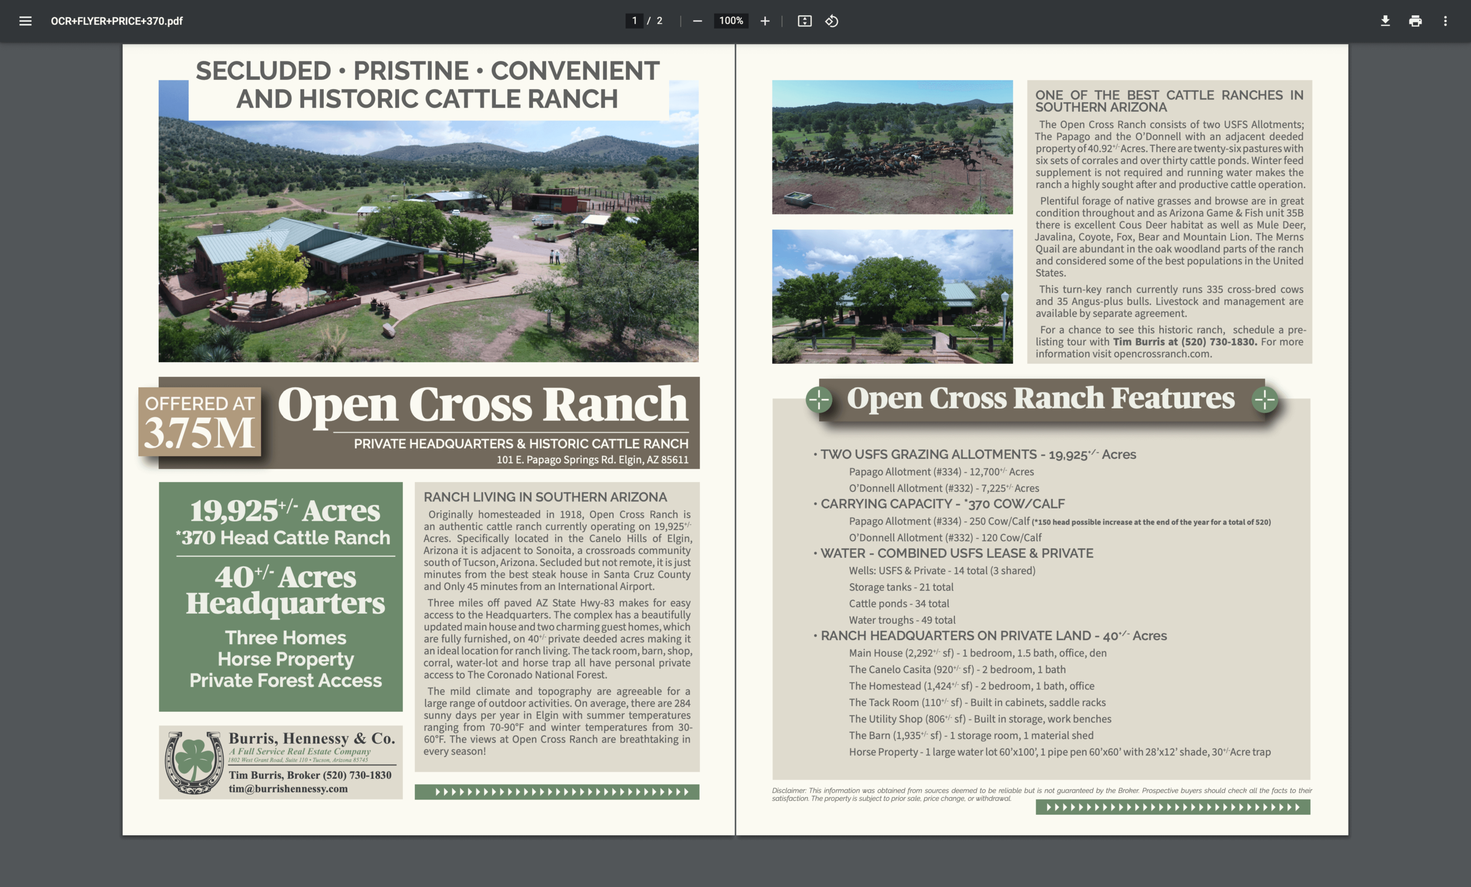Click the OCR+FLYER+PRICE+370.pdf file title
Screen dimensions: 1471x887
[117, 21]
